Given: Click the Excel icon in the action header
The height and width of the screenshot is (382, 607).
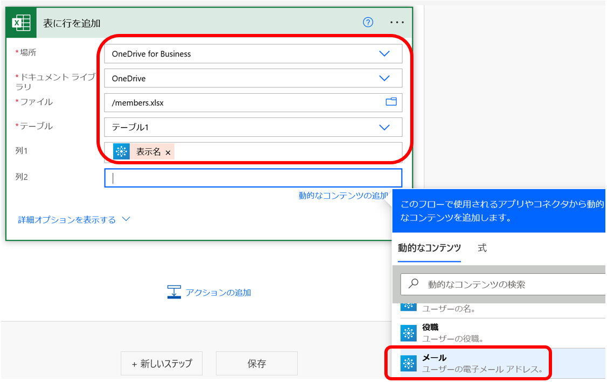Looking at the screenshot, I should click(x=21, y=23).
